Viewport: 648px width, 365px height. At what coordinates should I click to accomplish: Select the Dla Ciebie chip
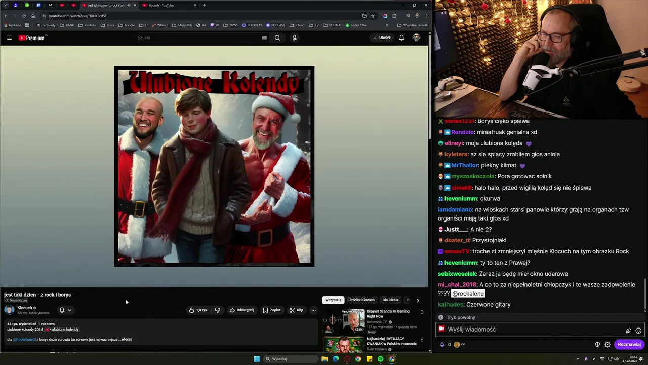[x=390, y=300]
